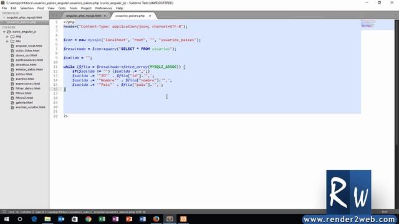399x224 pixels.
Task: Open File Explorer from the taskbar
Action: 47,219
